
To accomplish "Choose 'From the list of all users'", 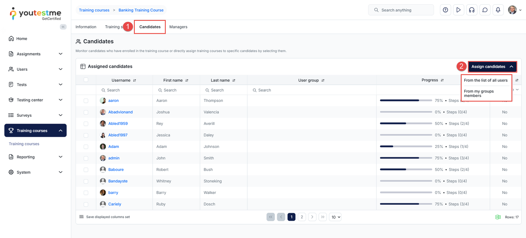I will (x=486, y=80).
